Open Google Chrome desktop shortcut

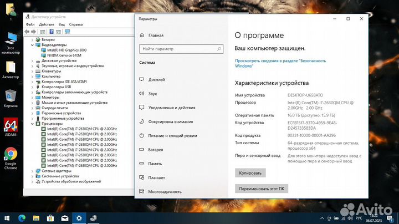[11, 159]
